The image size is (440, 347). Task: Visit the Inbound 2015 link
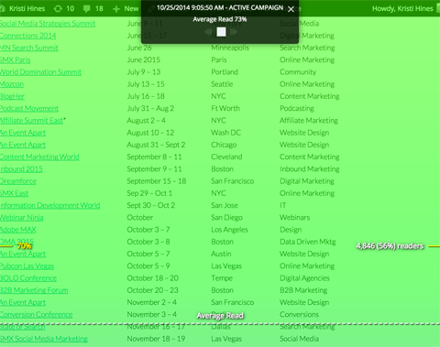[x=21, y=169]
